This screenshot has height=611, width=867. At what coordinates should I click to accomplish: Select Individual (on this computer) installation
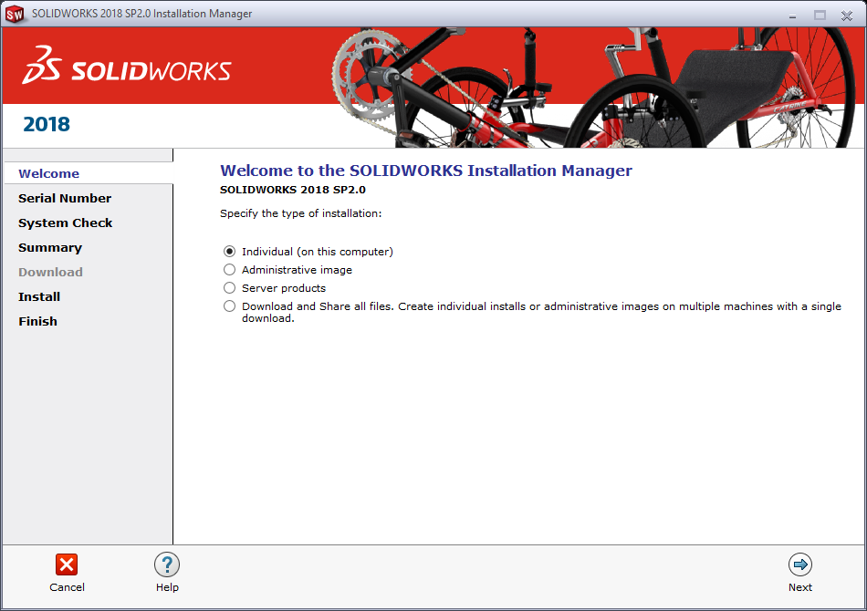(x=229, y=251)
